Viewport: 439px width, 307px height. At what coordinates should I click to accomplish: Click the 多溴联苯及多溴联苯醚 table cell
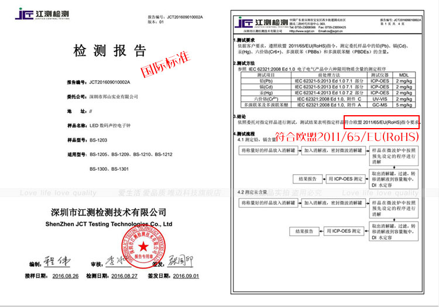click(x=266, y=105)
